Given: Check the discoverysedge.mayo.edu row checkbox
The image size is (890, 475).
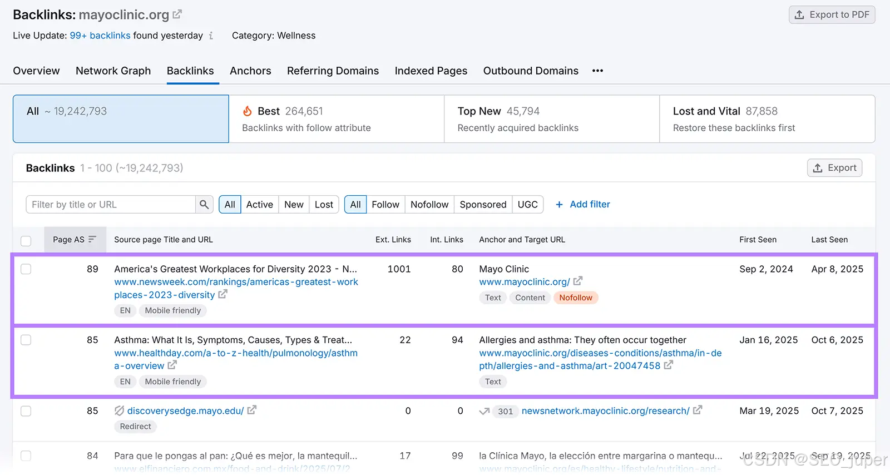Looking at the screenshot, I should (x=26, y=411).
